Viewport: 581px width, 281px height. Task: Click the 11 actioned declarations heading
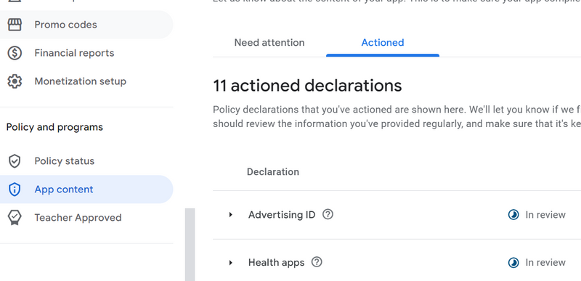307,86
